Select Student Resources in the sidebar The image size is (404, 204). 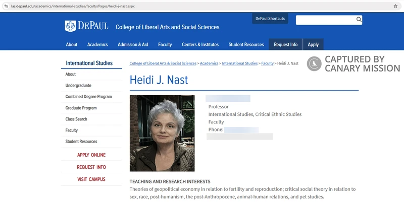pos(81,142)
